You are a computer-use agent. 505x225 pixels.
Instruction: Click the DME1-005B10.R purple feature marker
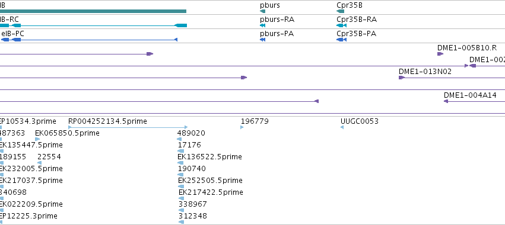tap(440, 54)
